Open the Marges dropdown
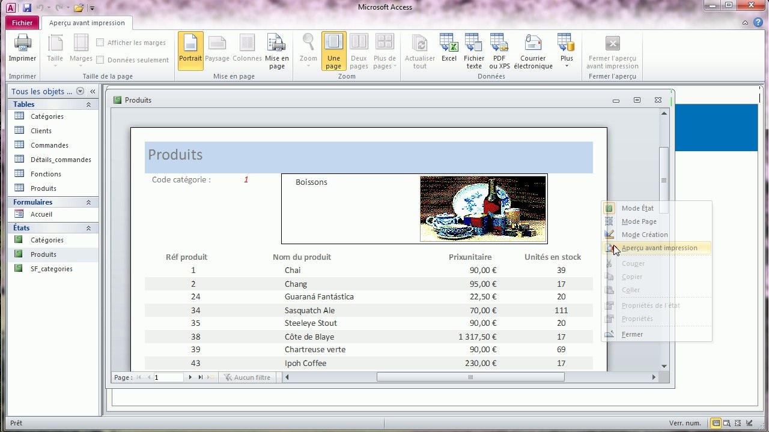Screen dimensions: 769x432 tap(81, 50)
